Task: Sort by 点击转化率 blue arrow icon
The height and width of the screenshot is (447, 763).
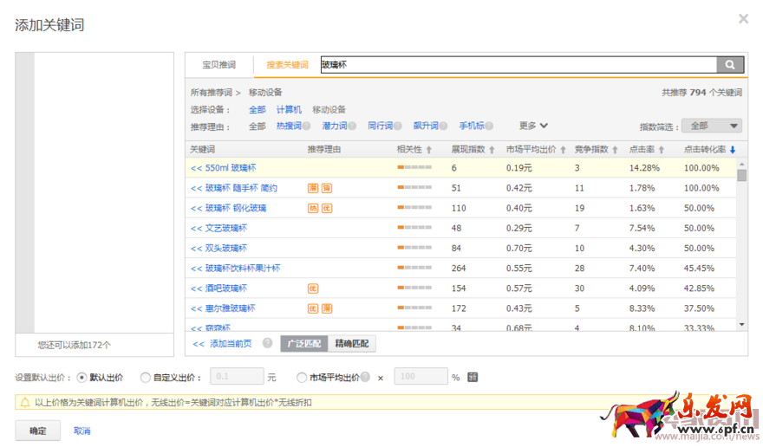Action: pyautogui.click(x=733, y=150)
